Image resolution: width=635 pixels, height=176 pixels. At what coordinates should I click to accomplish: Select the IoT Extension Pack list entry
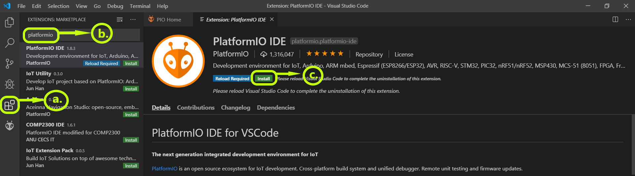pyautogui.click(x=82, y=158)
